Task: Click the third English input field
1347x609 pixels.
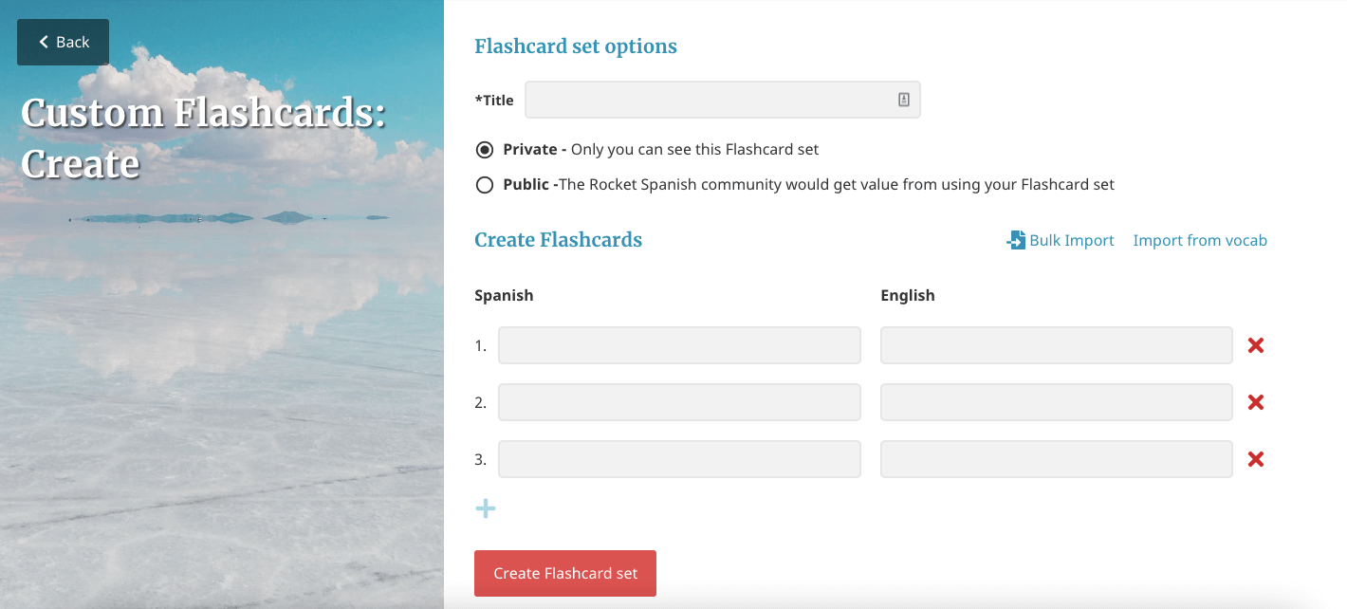Action: 1055,459
